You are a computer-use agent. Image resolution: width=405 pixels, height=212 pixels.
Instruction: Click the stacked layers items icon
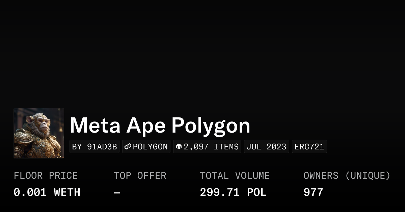pos(179,147)
